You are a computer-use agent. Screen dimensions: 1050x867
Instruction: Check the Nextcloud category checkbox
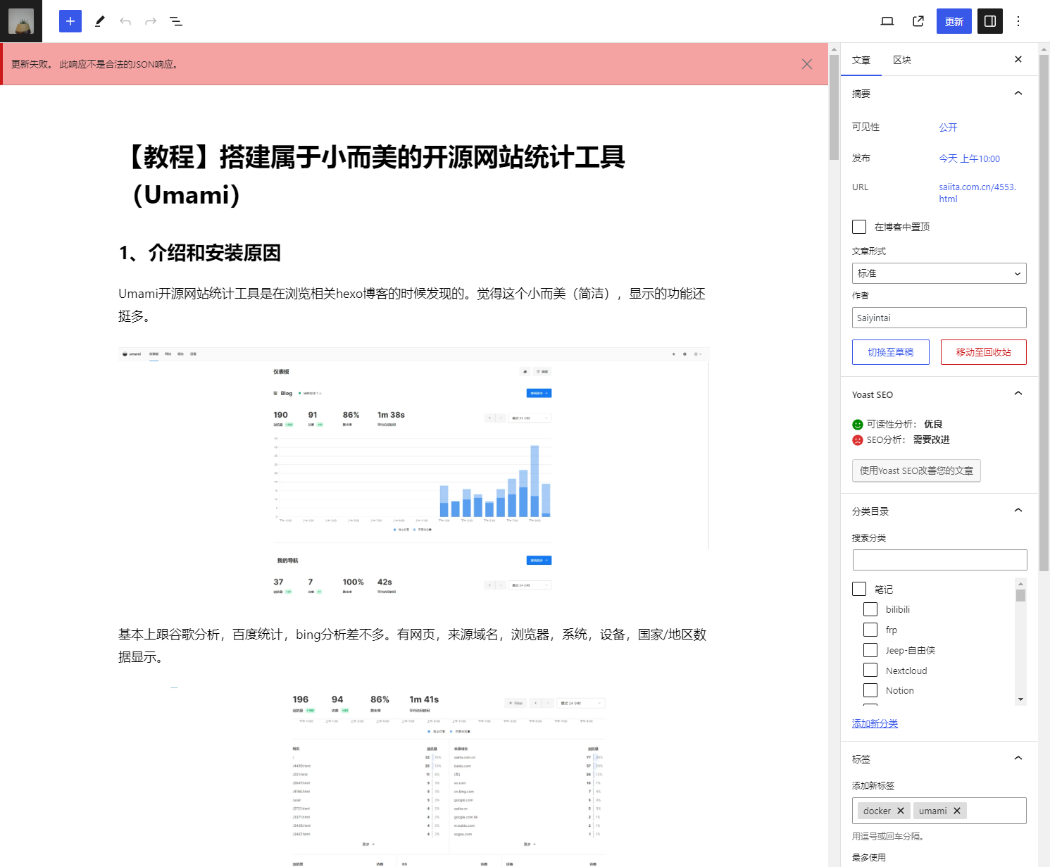870,670
